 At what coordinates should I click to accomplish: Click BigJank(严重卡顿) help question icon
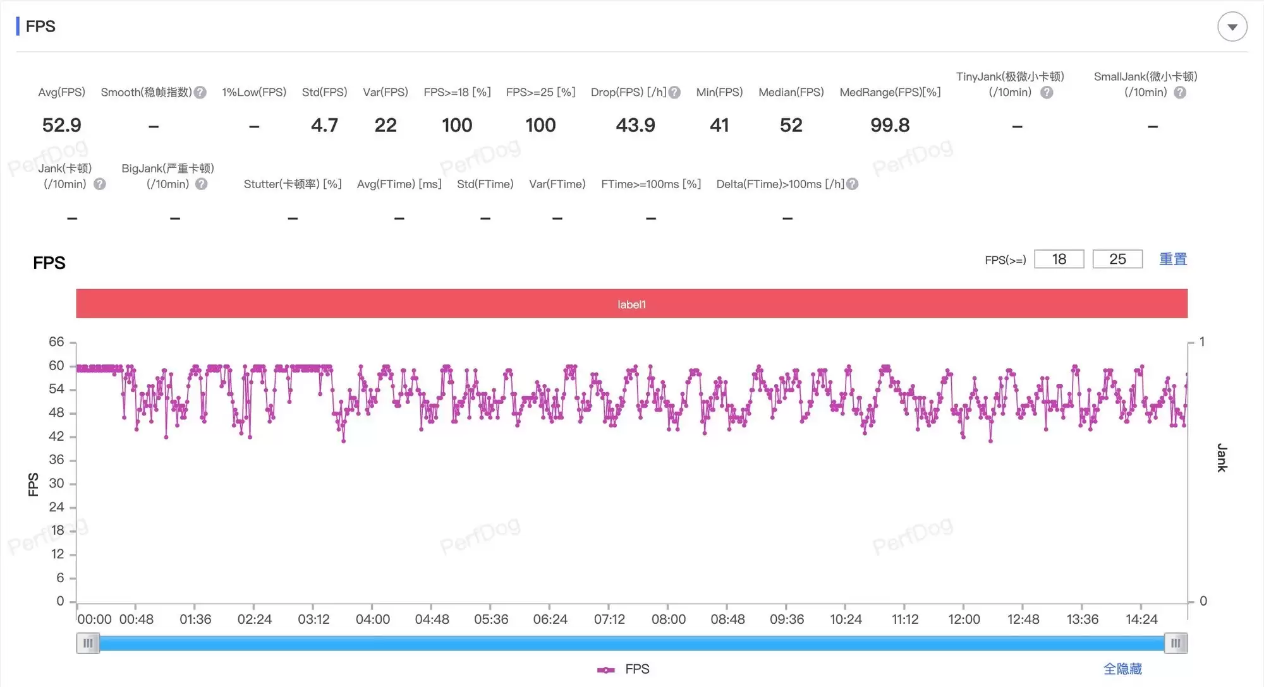[202, 184]
